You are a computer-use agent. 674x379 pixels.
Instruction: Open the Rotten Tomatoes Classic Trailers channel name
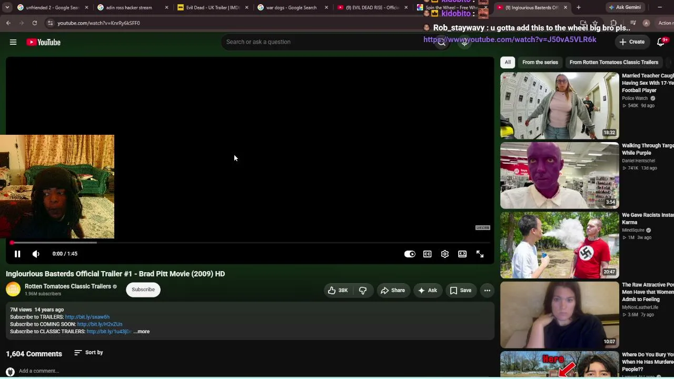point(68,286)
